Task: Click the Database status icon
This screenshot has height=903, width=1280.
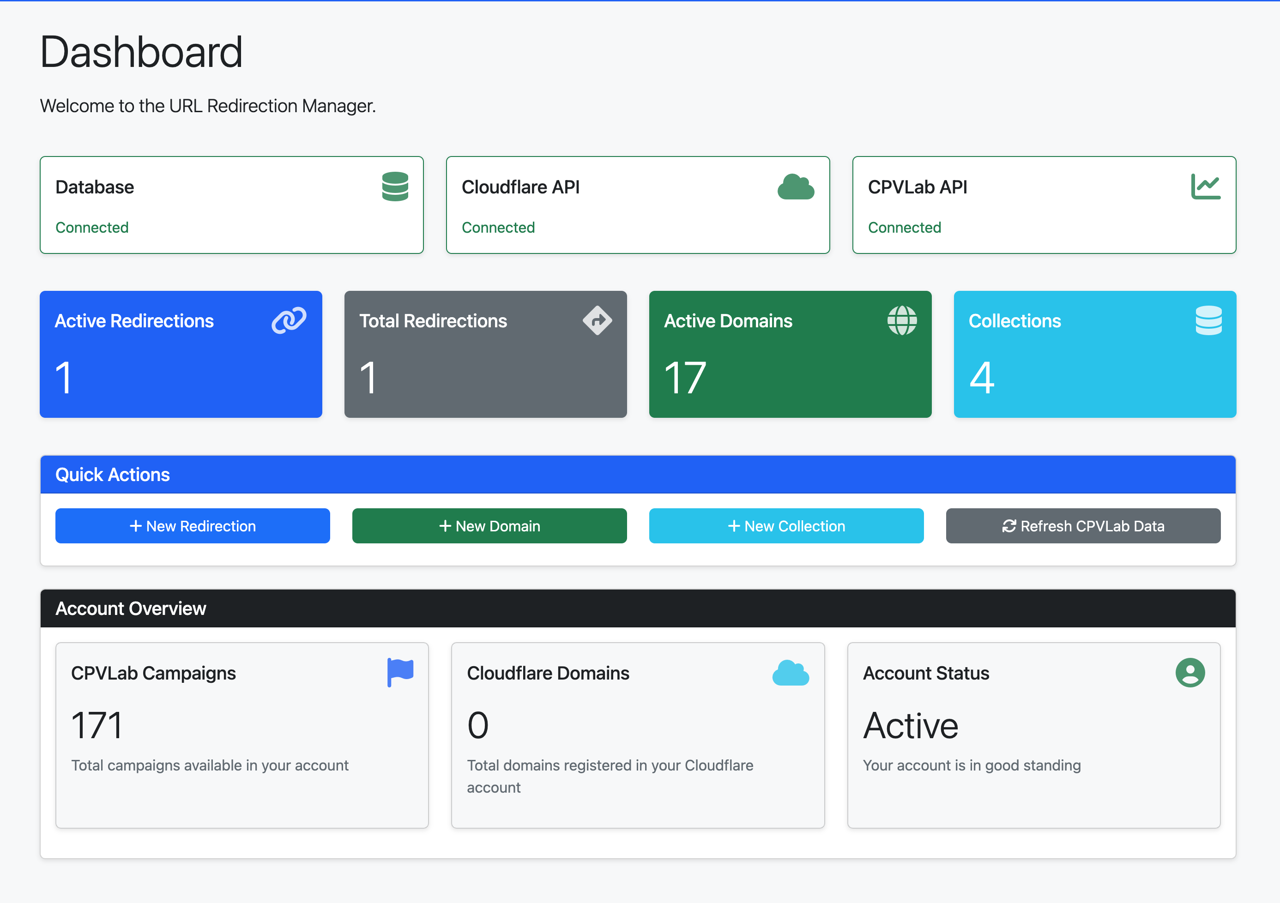Action: (395, 186)
